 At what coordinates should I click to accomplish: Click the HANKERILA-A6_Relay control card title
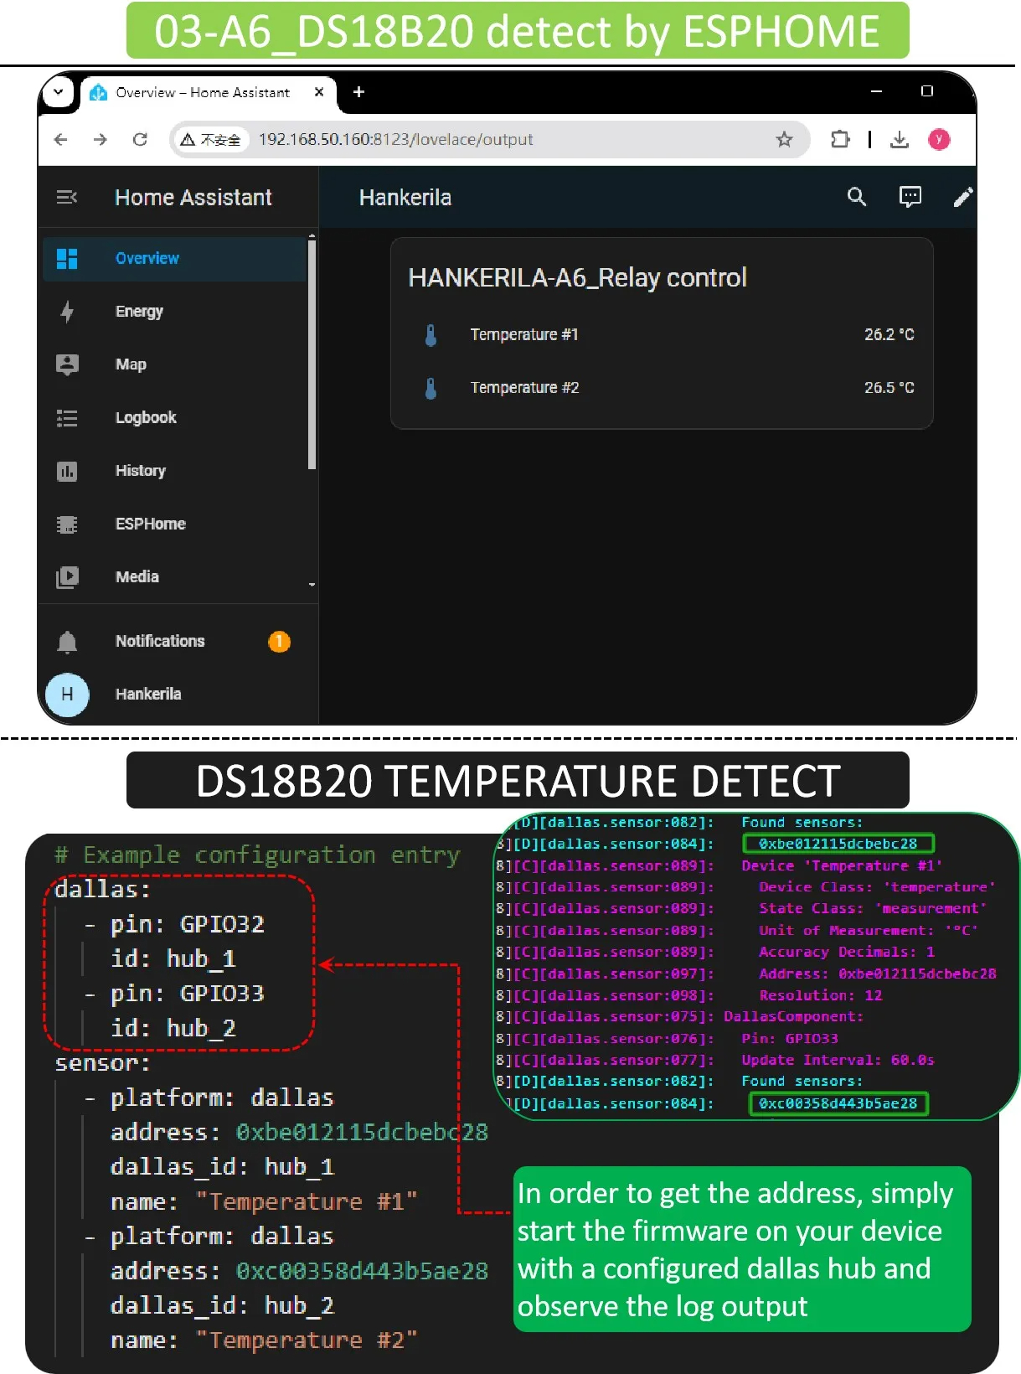577,277
